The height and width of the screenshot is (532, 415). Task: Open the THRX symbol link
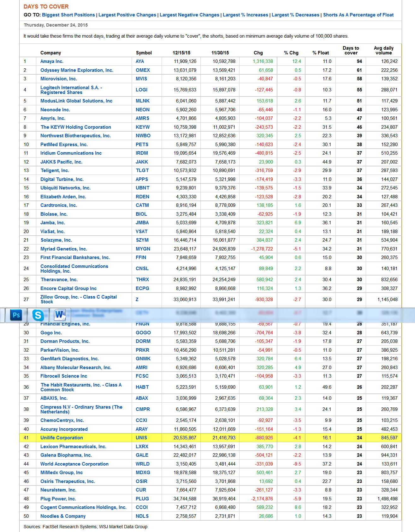pos(142,280)
